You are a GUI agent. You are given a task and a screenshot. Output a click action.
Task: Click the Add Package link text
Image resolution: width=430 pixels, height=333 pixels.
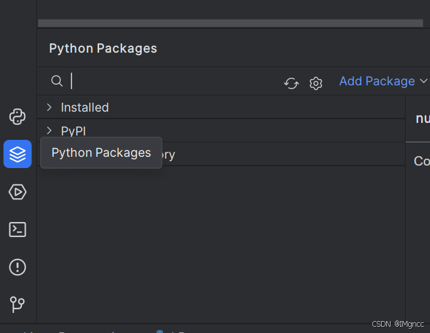[377, 81]
